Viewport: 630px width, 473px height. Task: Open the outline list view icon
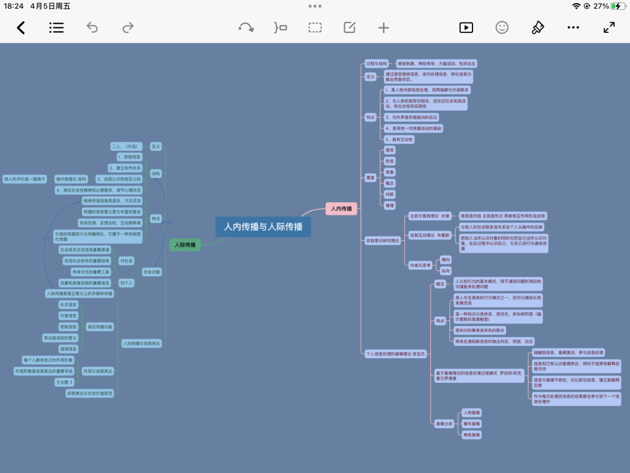pos(56,28)
